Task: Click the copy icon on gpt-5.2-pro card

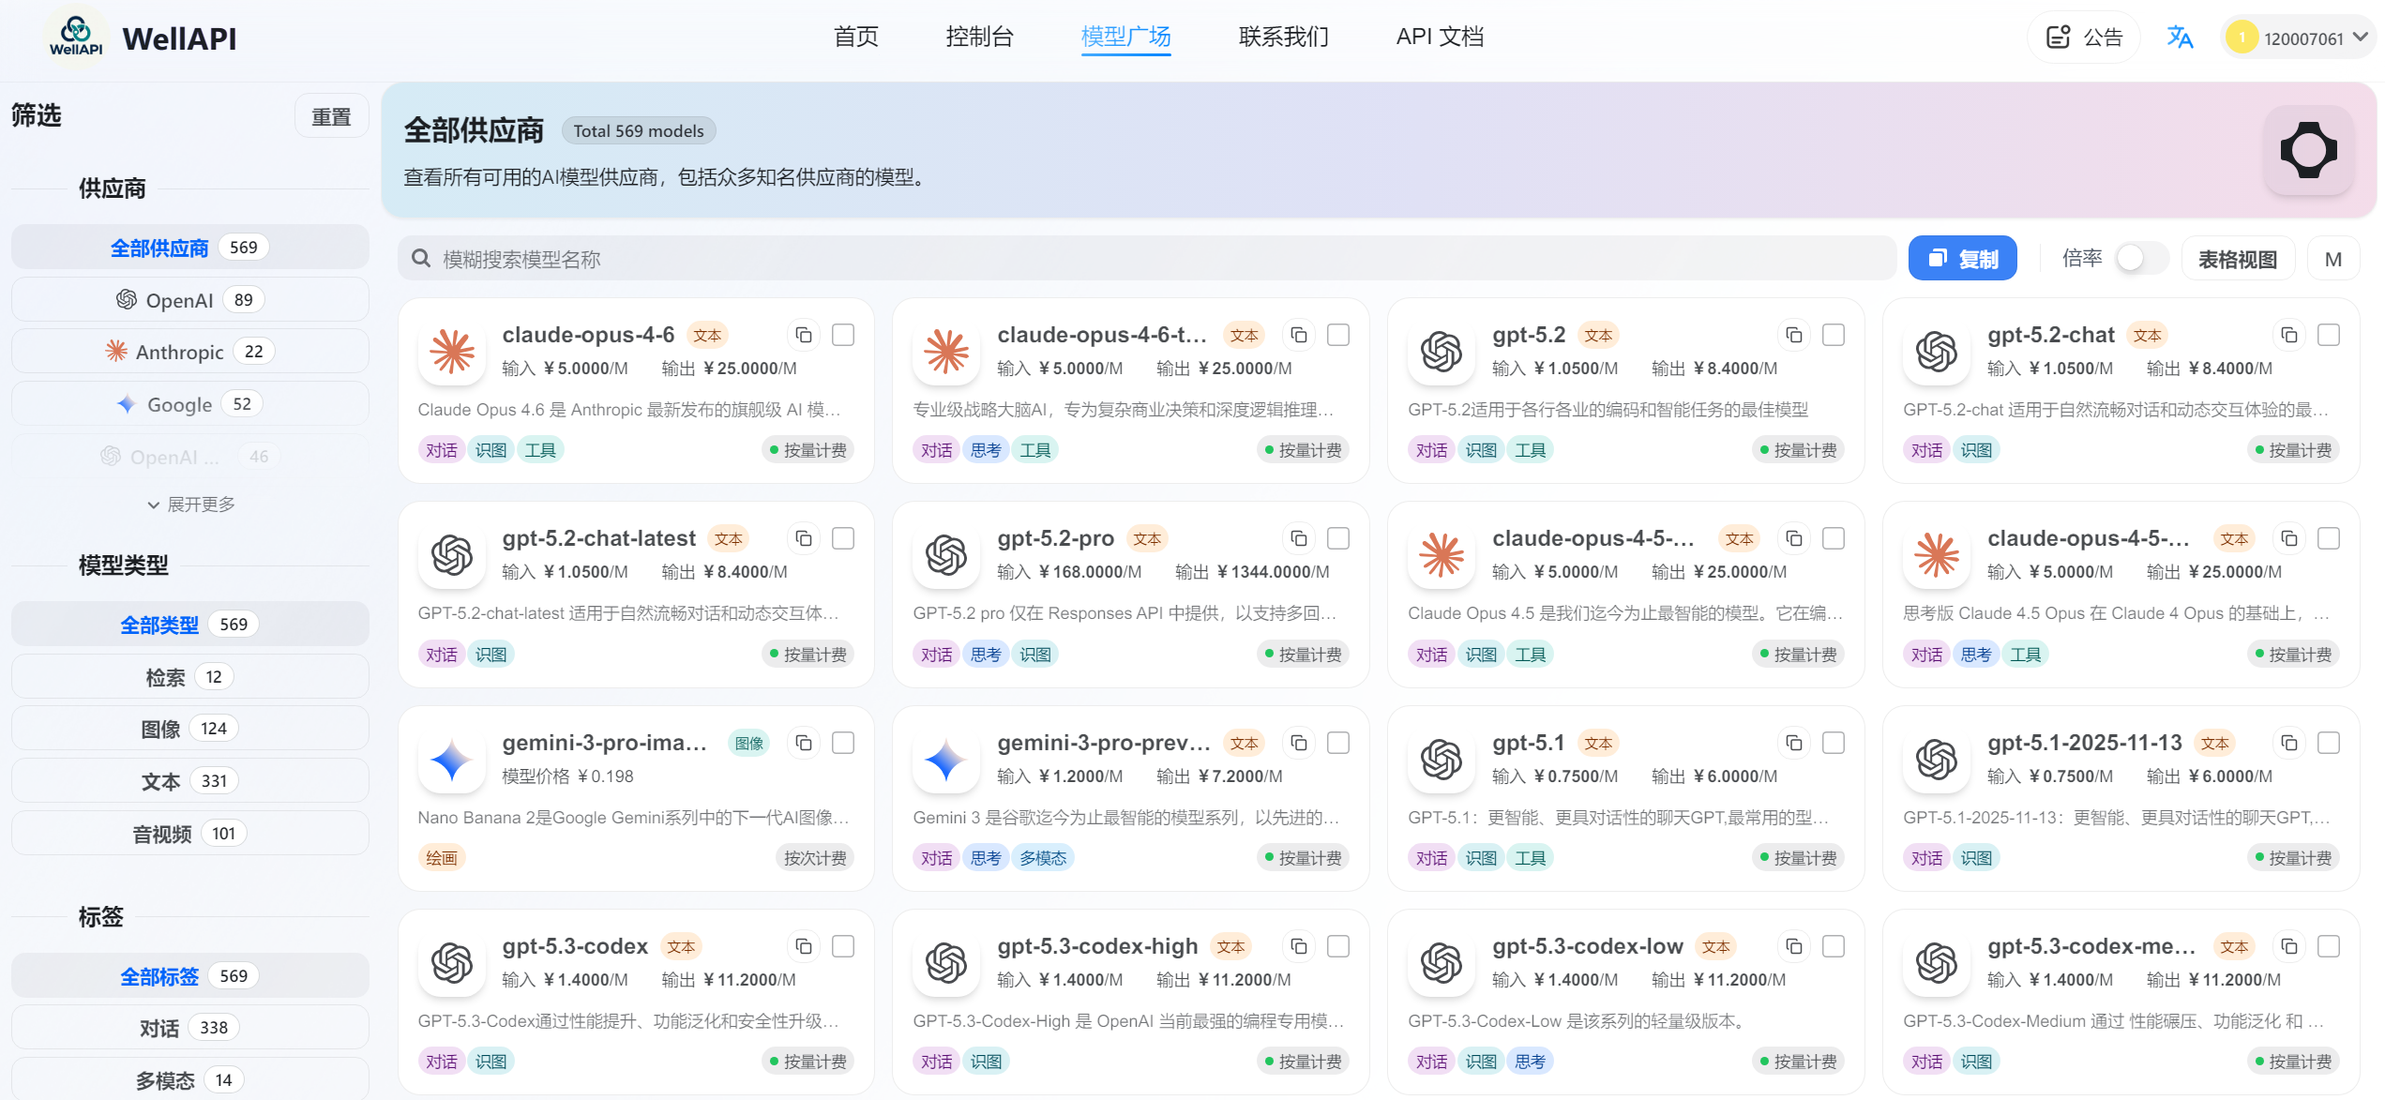Action: pos(1299,538)
